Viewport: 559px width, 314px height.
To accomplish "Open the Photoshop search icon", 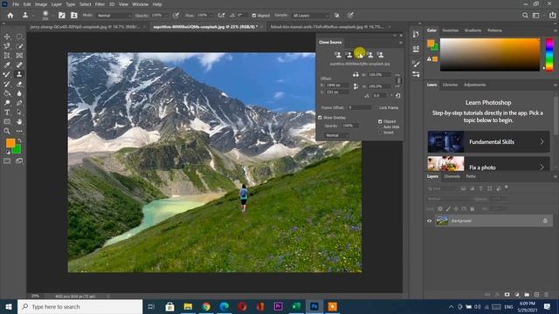I will click(525, 16).
